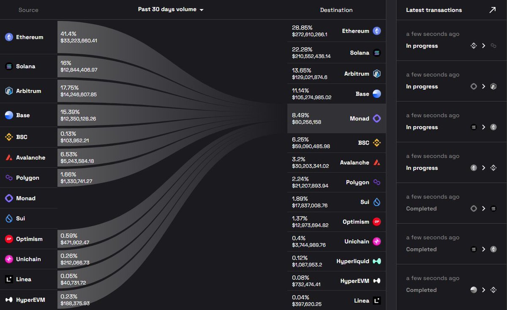The width and height of the screenshot is (507, 310).
Task: Click the $80,256,158 Monad destination volume
Action: (x=307, y=122)
